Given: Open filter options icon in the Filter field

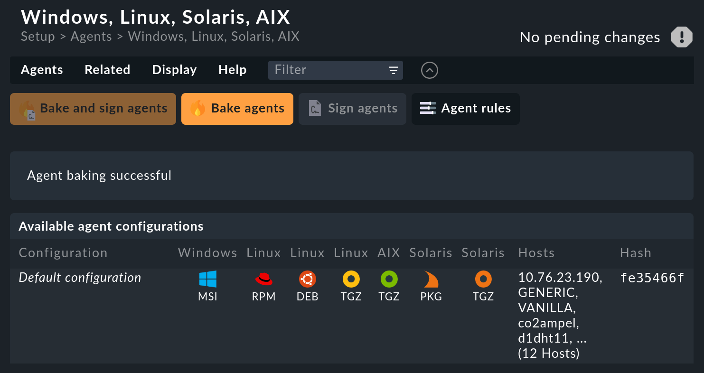Looking at the screenshot, I should tap(394, 70).
